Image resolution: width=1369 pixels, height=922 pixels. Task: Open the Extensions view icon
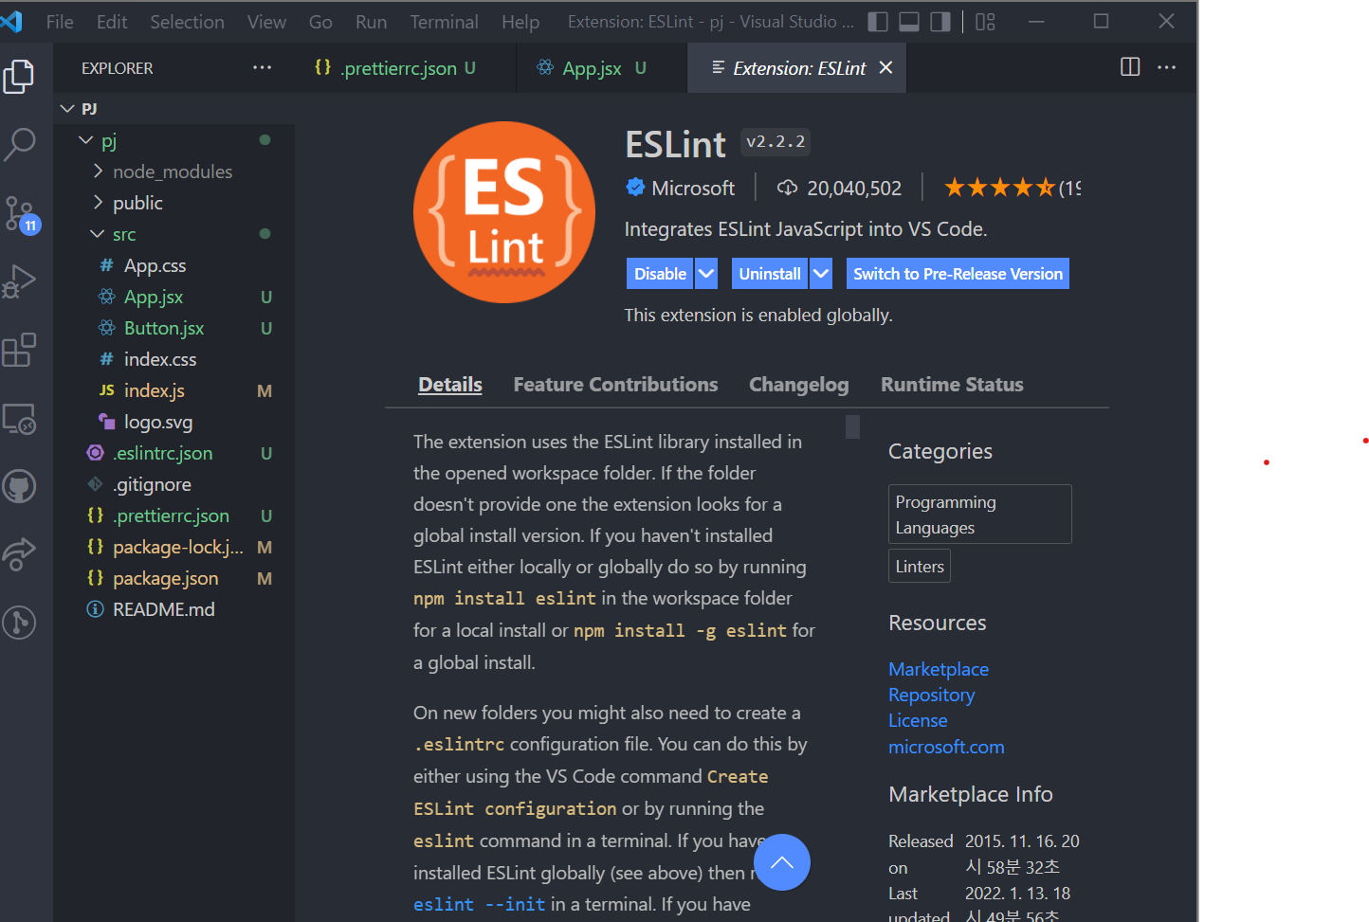pyautogui.click(x=19, y=350)
